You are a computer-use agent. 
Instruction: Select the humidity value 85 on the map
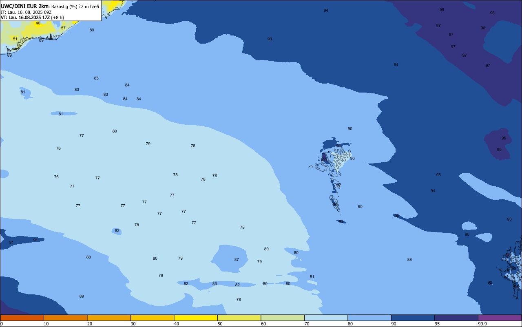coord(96,78)
